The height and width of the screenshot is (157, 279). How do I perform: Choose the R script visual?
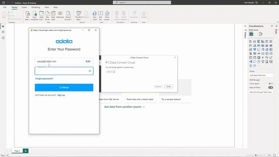[x=263, y=58]
